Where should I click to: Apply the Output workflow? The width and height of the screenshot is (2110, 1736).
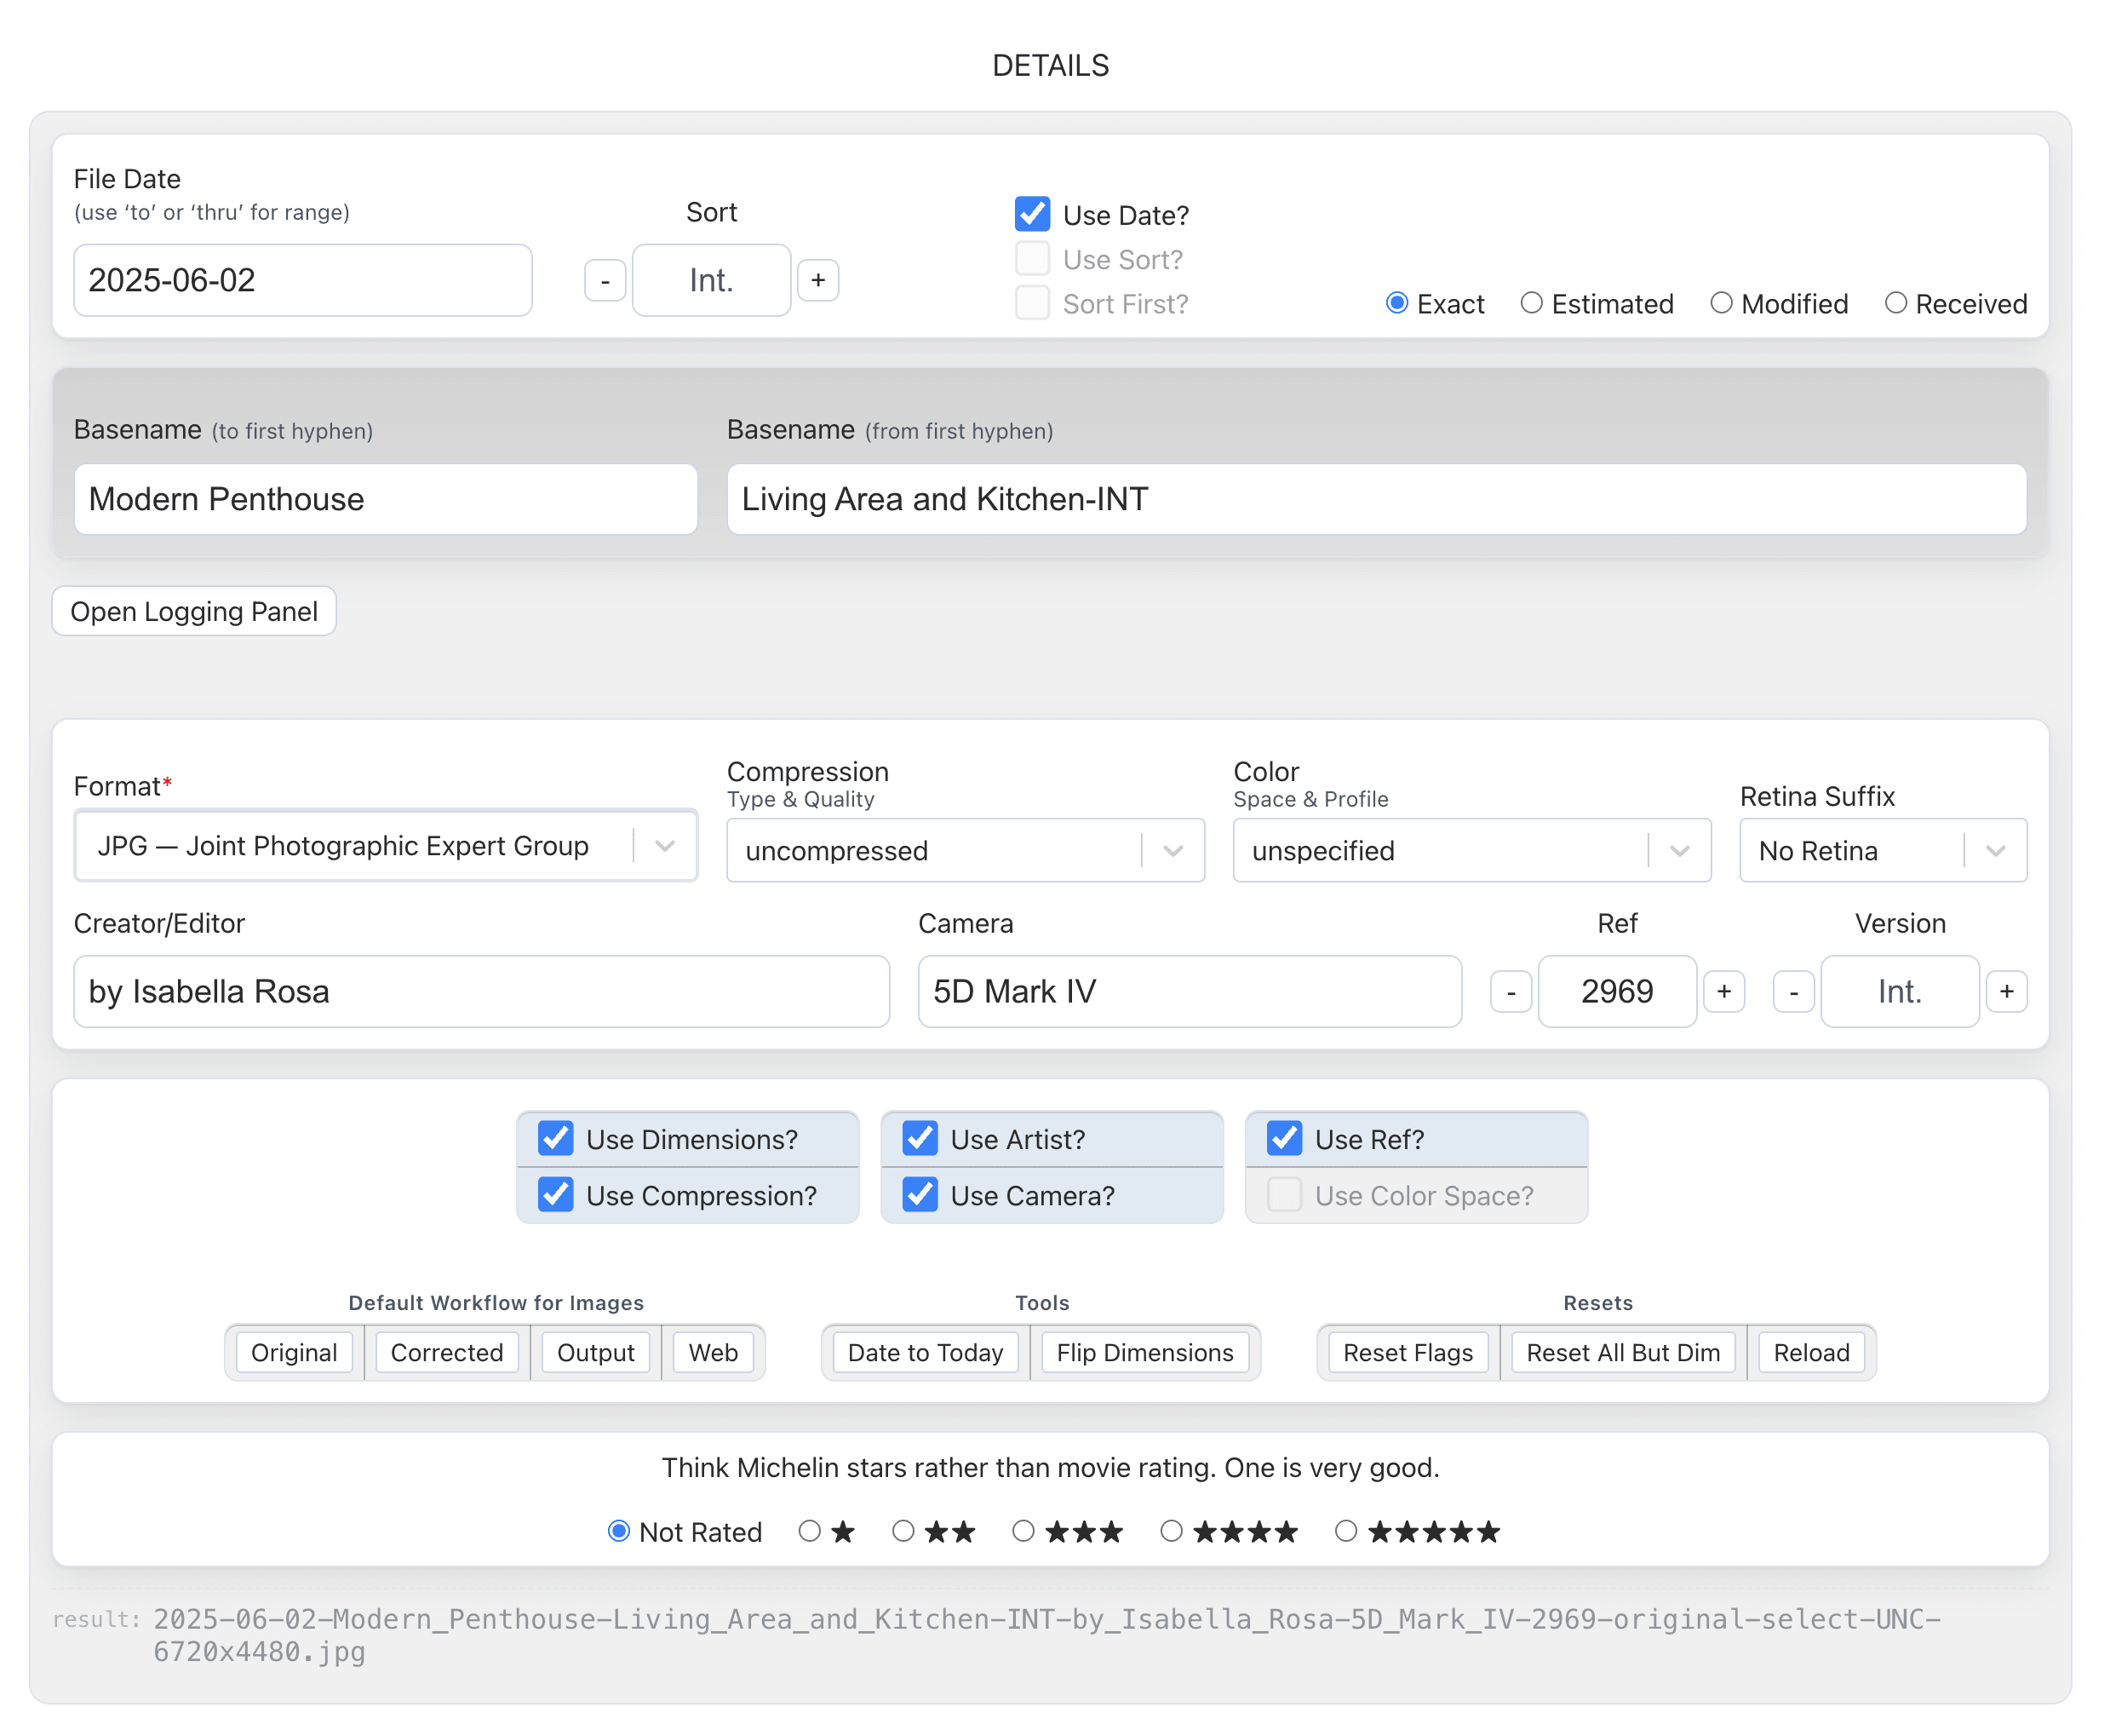point(596,1352)
